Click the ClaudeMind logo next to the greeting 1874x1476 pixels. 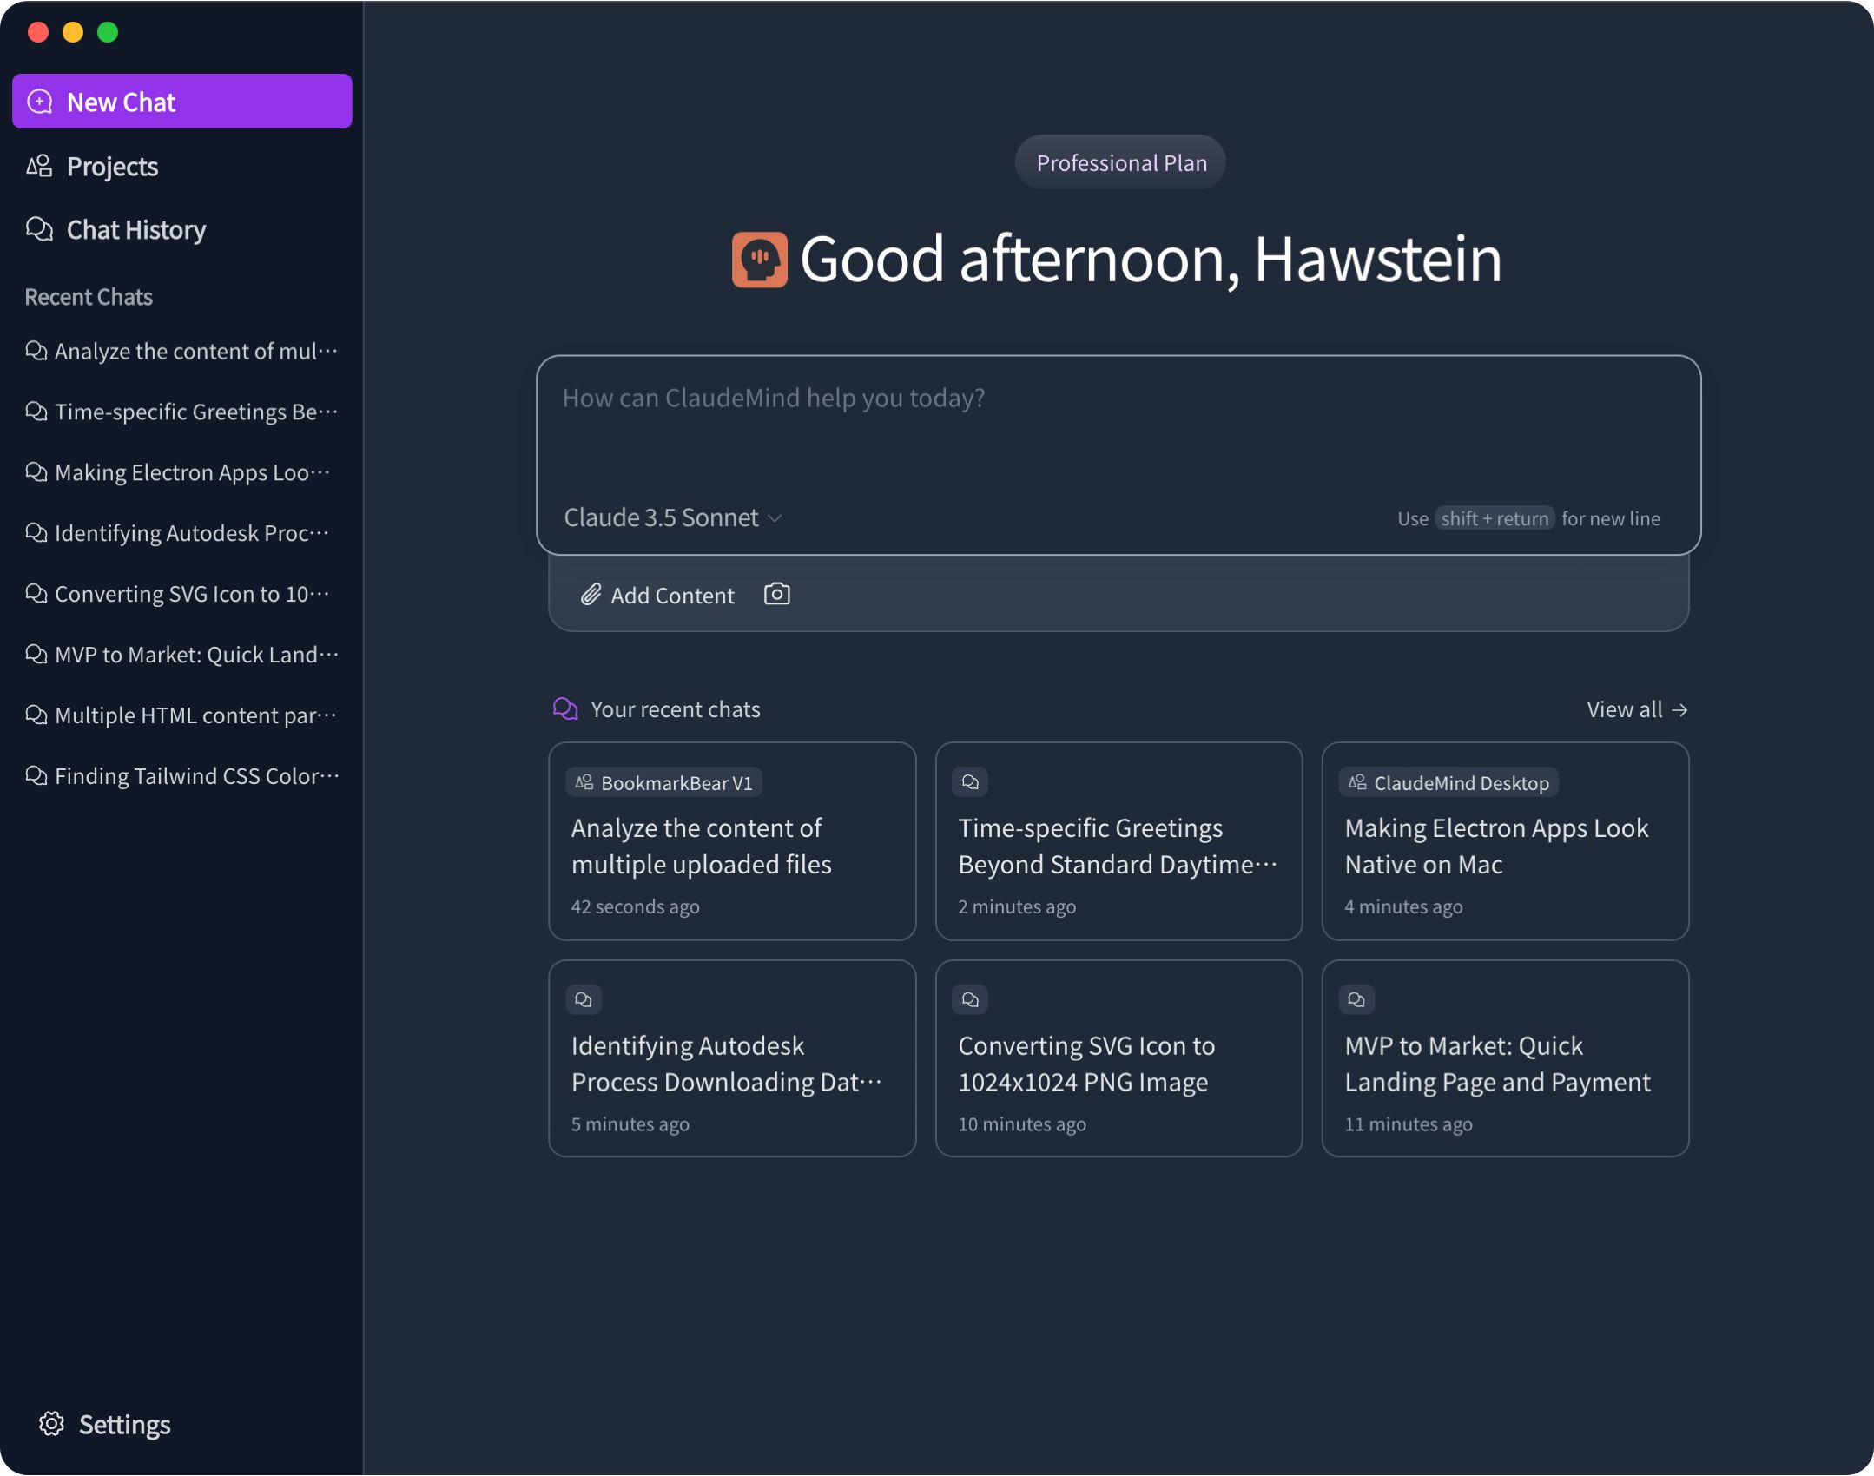pyautogui.click(x=758, y=258)
